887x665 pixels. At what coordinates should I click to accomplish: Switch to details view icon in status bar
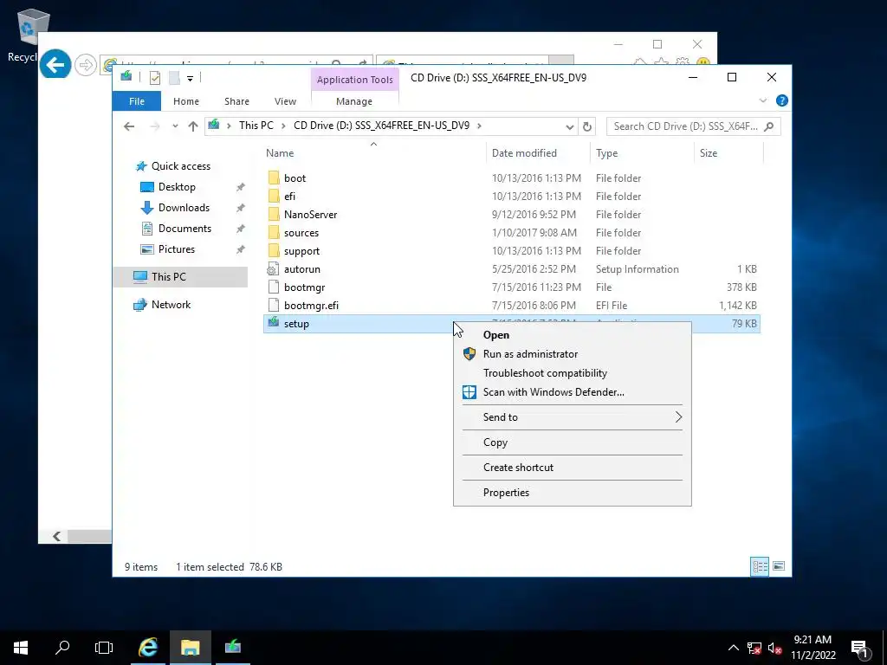(x=760, y=566)
